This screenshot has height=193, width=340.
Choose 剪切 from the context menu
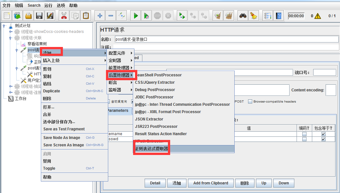74,69
